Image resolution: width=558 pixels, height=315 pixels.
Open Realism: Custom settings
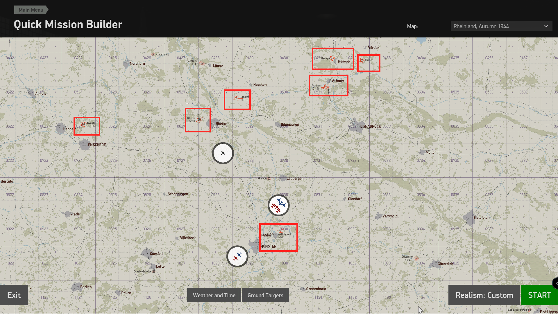tap(484, 295)
